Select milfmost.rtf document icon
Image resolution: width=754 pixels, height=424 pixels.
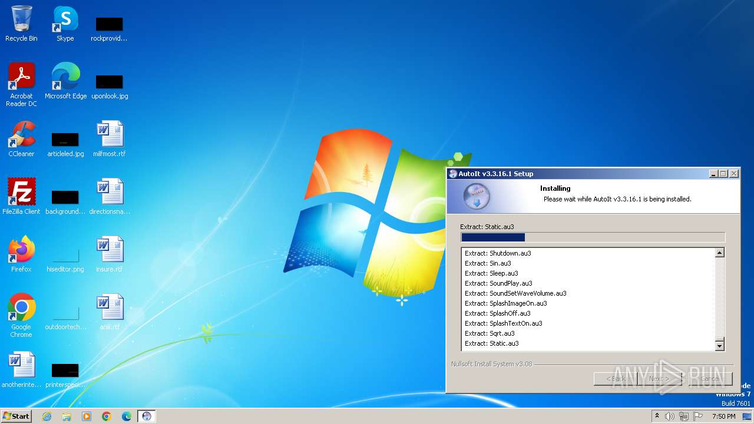tap(110, 139)
